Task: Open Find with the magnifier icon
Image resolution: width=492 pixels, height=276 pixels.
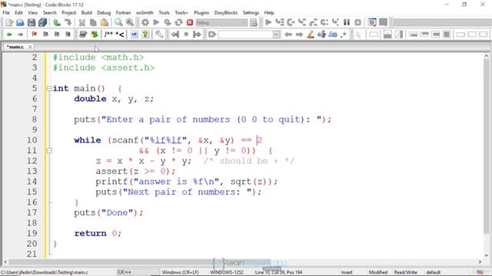Action: pos(118,22)
